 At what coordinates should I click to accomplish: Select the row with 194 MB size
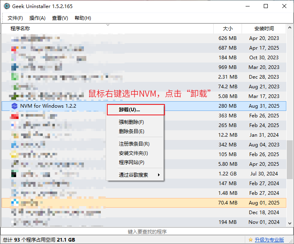pyautogui.click(x=144, y=222)
